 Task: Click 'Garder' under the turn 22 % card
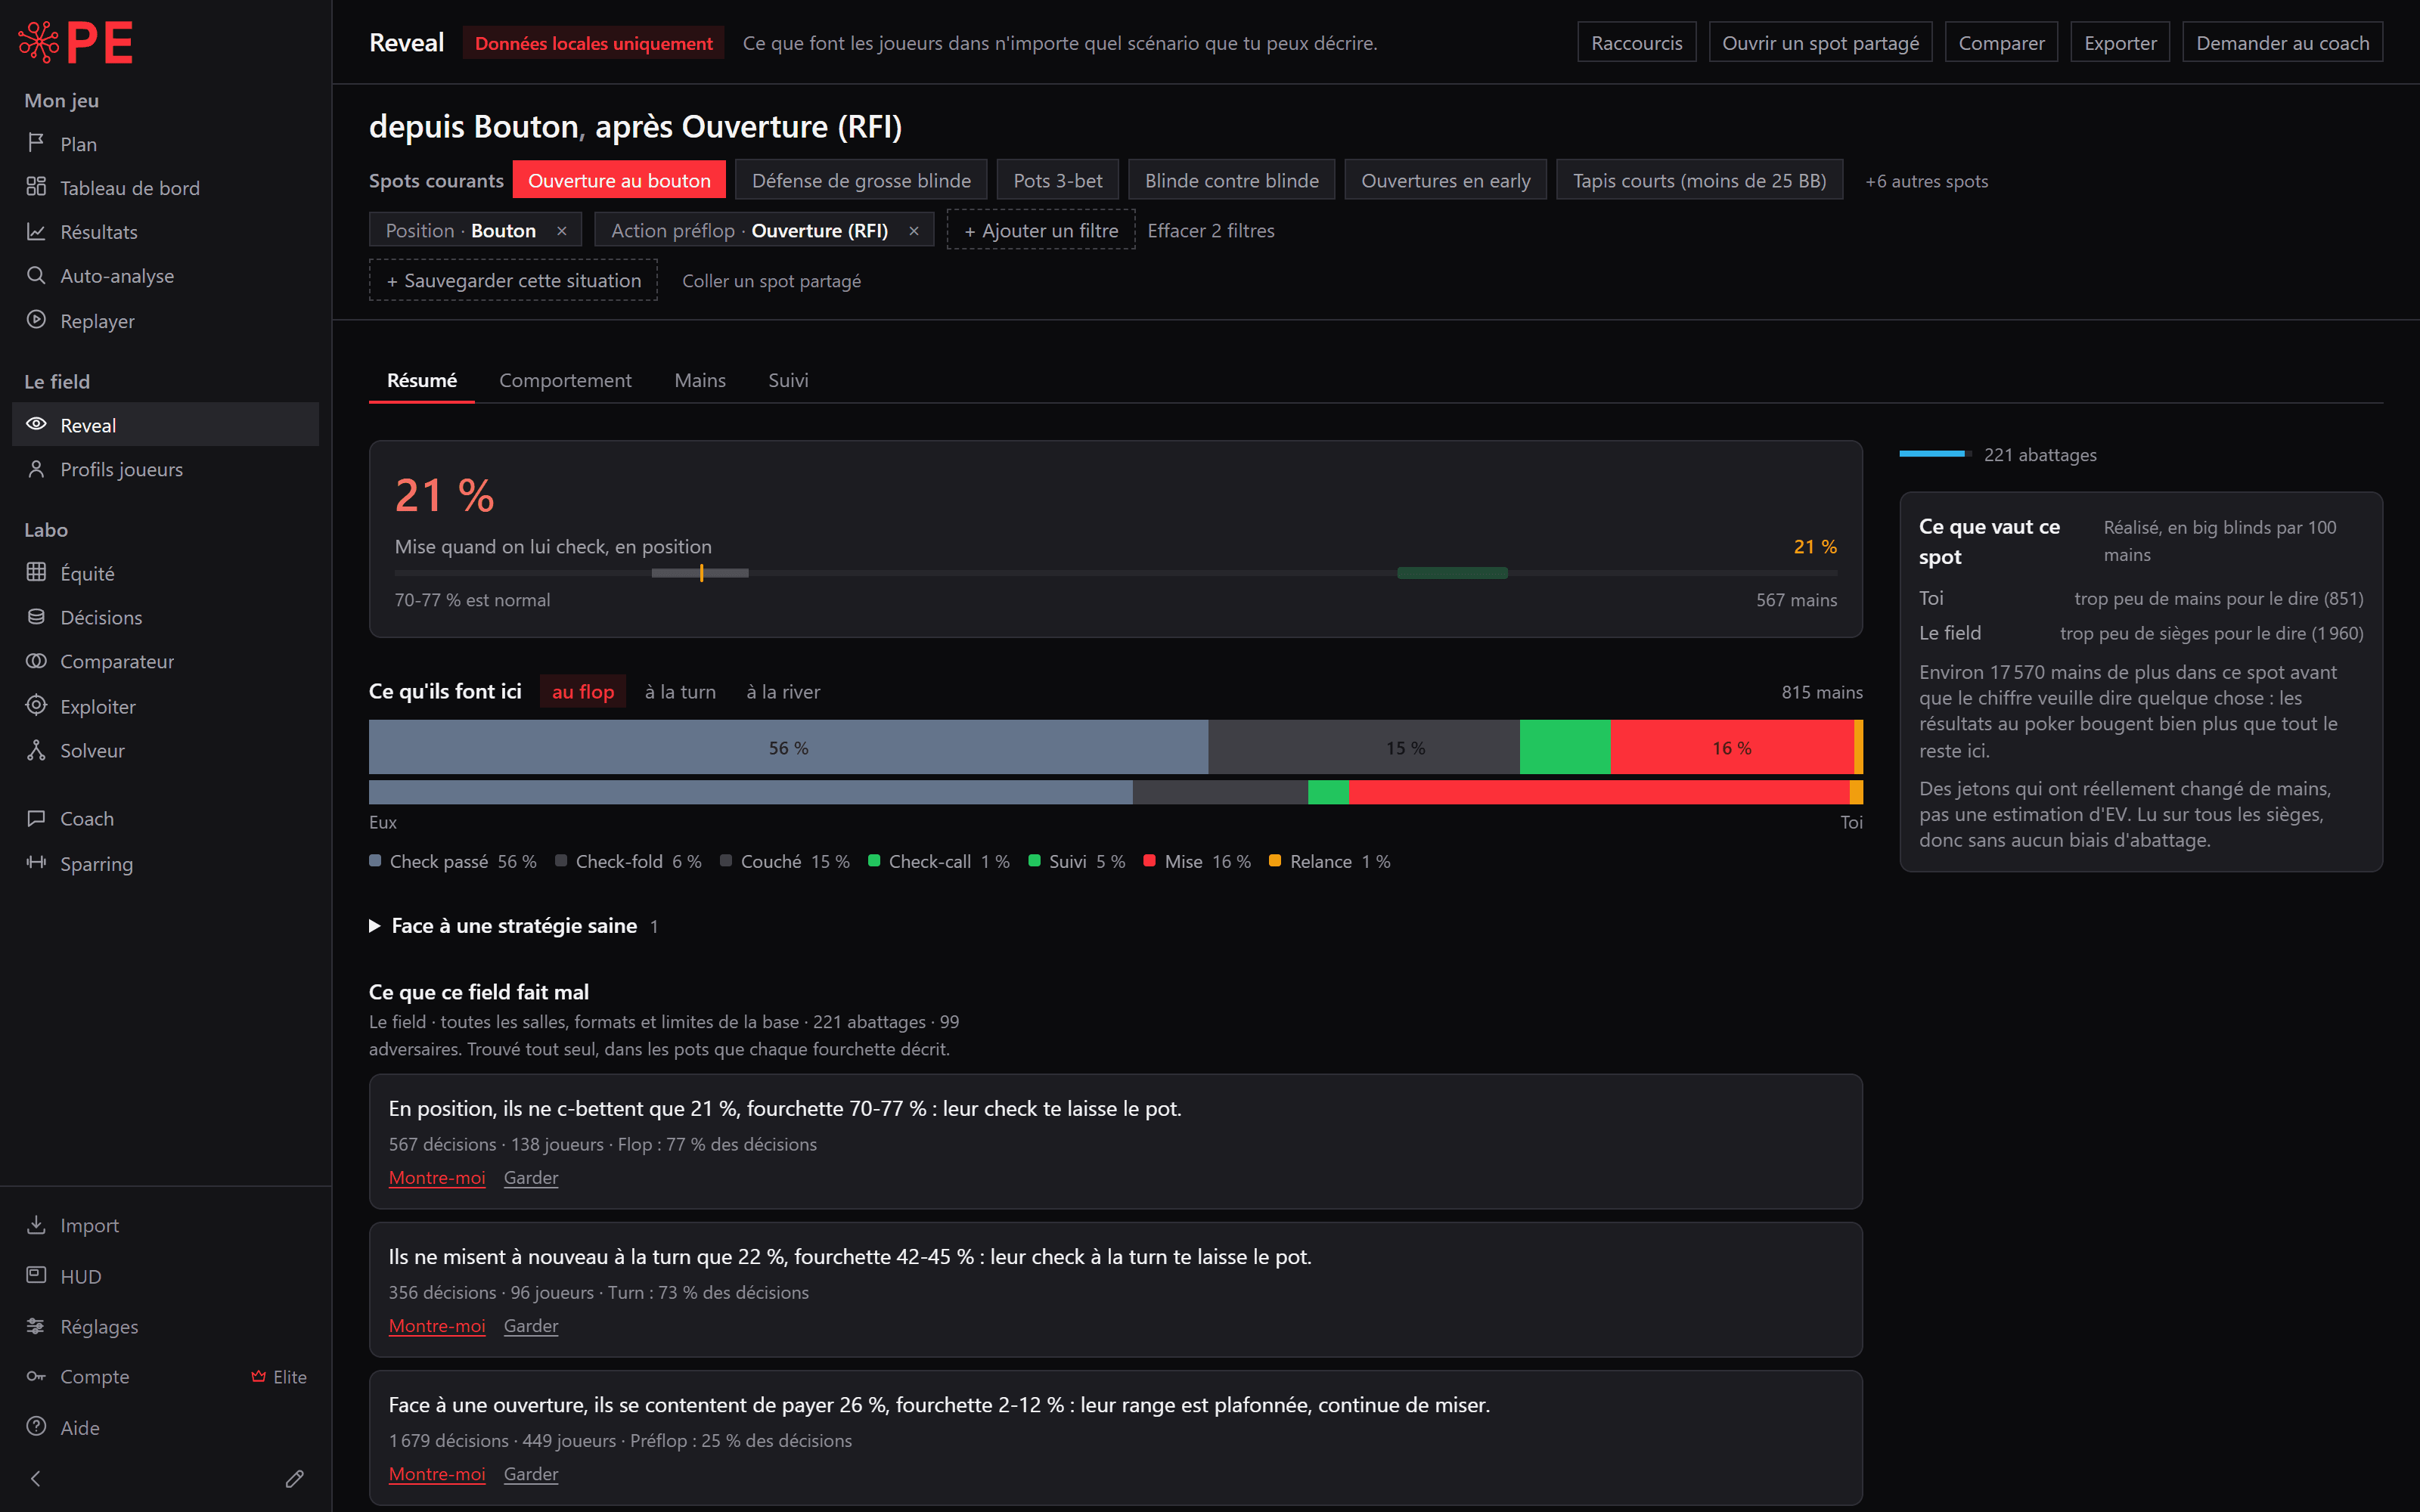point(531,1325)
